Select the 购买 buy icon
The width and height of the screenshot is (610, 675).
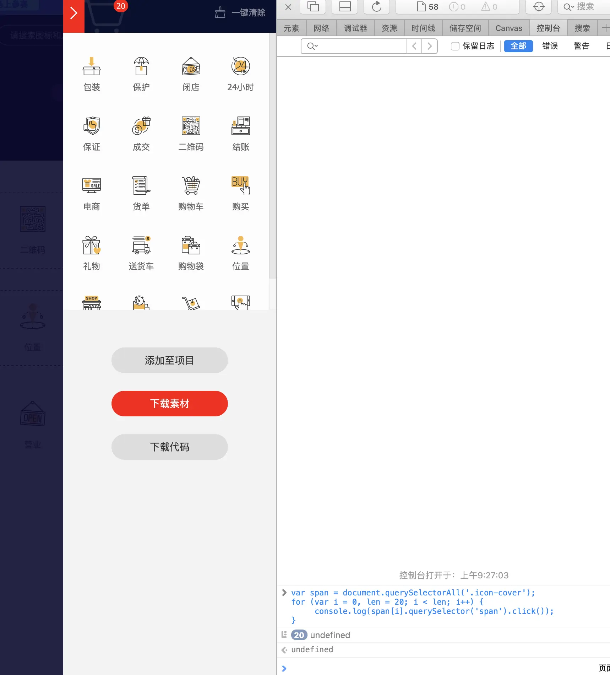point(241,185)
